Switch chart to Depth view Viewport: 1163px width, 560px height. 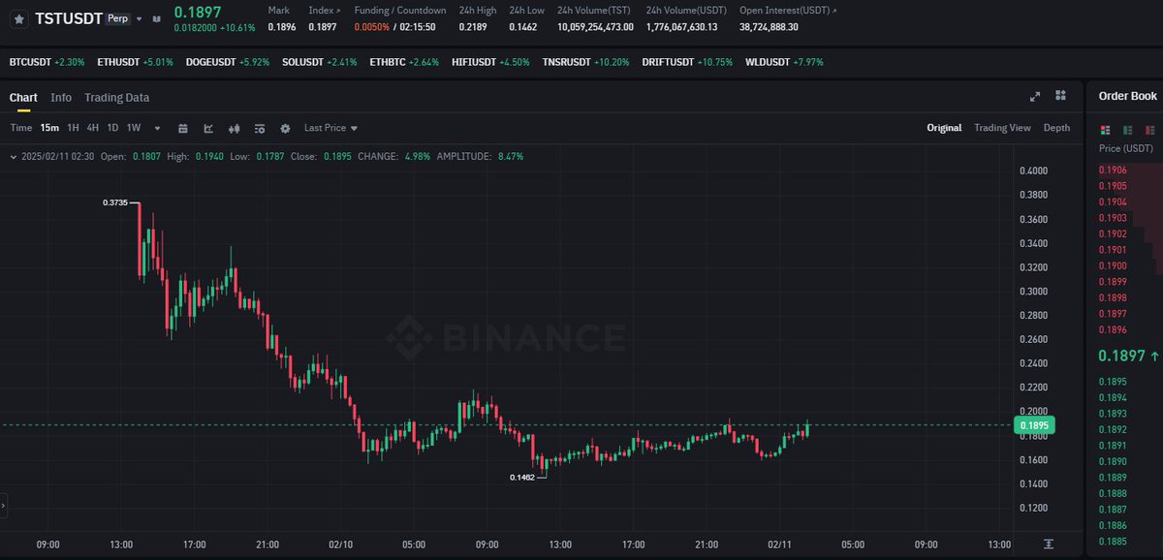1056,128
